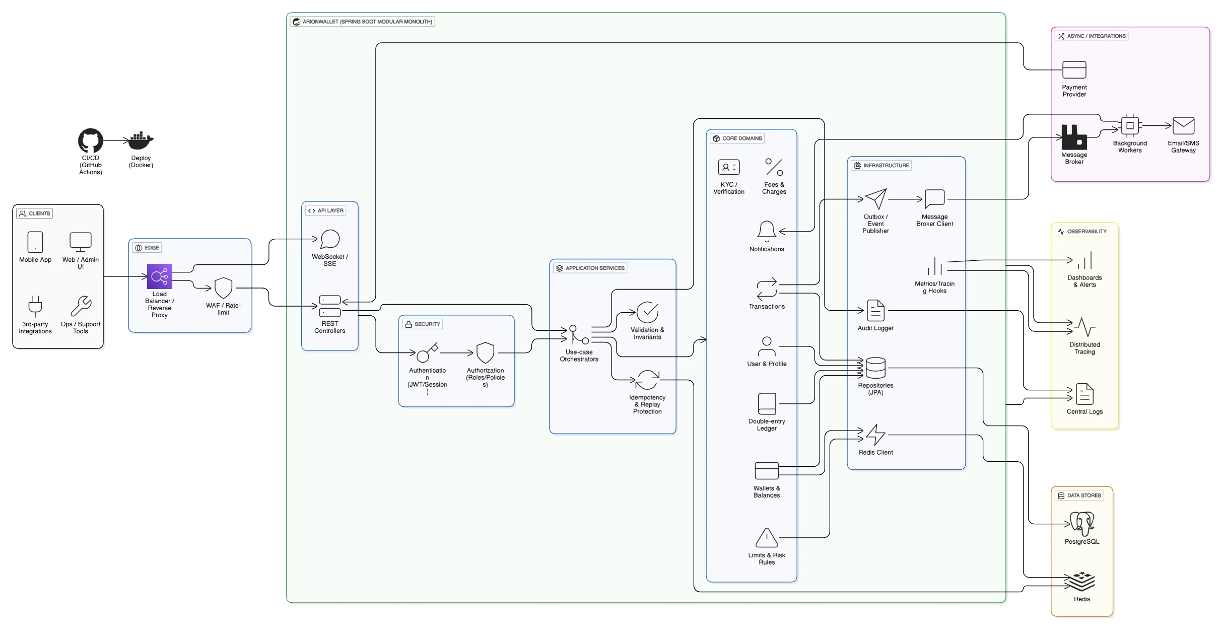Click the Limits & Risk Rules warning icon
This screenshot has width=1222, height=638.
766,538
